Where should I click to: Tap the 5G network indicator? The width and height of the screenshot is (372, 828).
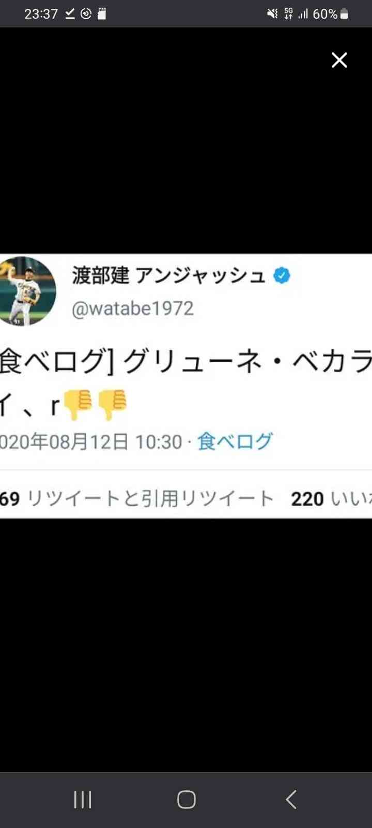pyautogui.click(x=288, y=14)
